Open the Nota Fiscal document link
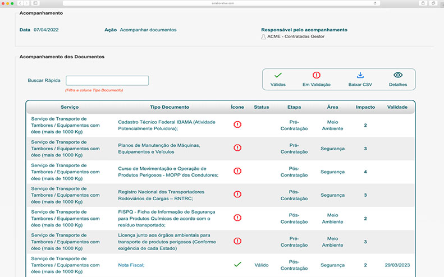The width and height of the screenshot is (444, 277). (x=131, y=265)
